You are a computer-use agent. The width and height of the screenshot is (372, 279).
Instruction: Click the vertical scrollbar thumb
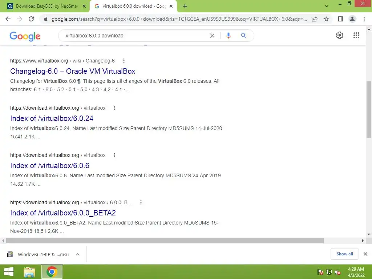(369, 110)
